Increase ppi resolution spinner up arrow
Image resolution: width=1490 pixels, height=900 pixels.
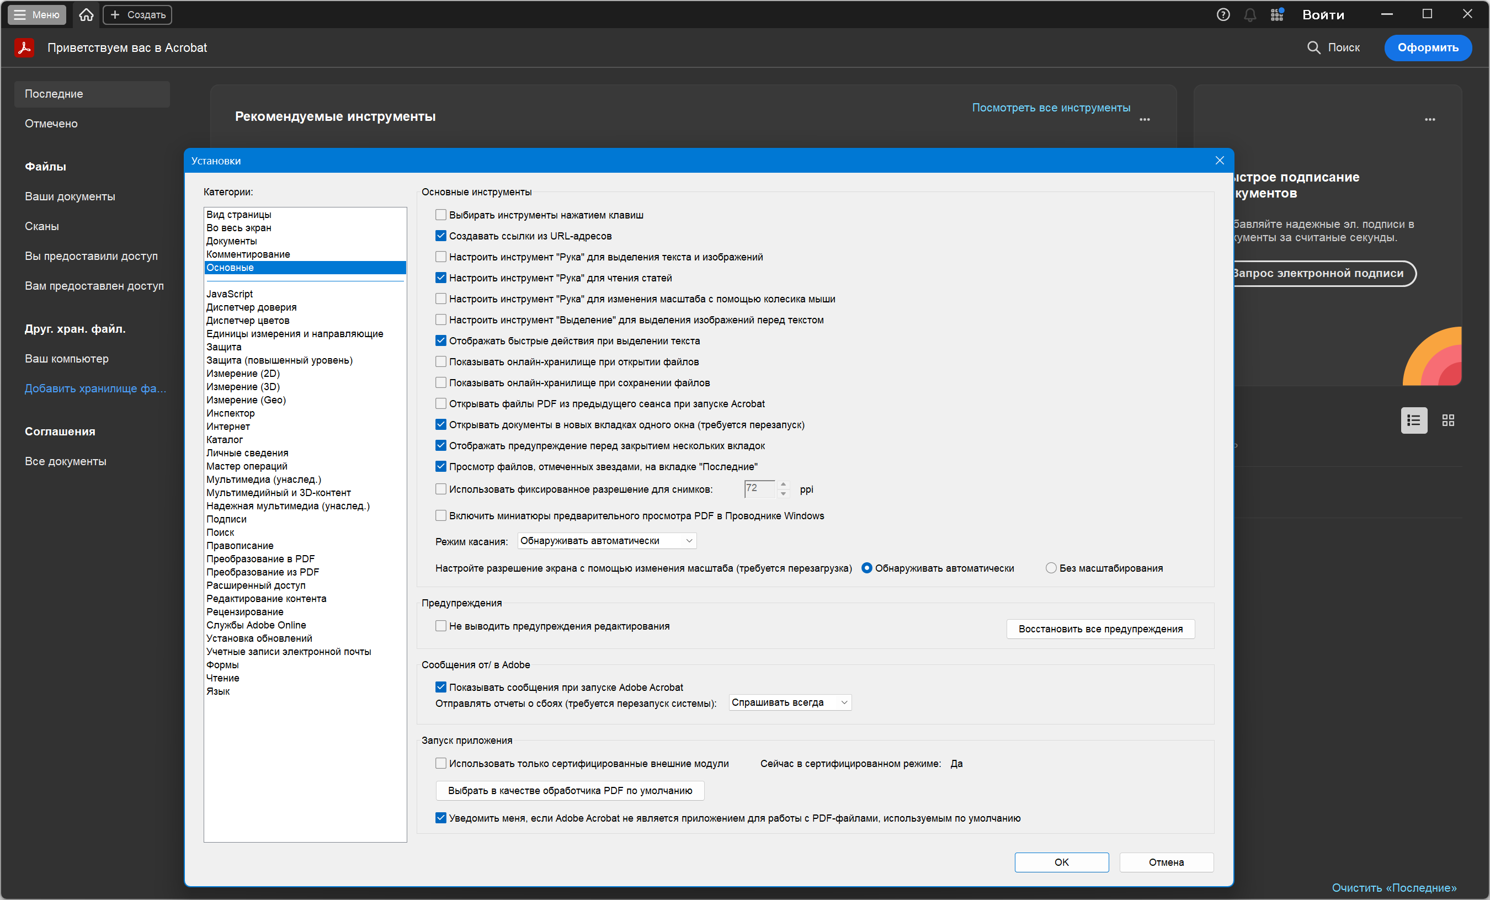click(783, 484)
